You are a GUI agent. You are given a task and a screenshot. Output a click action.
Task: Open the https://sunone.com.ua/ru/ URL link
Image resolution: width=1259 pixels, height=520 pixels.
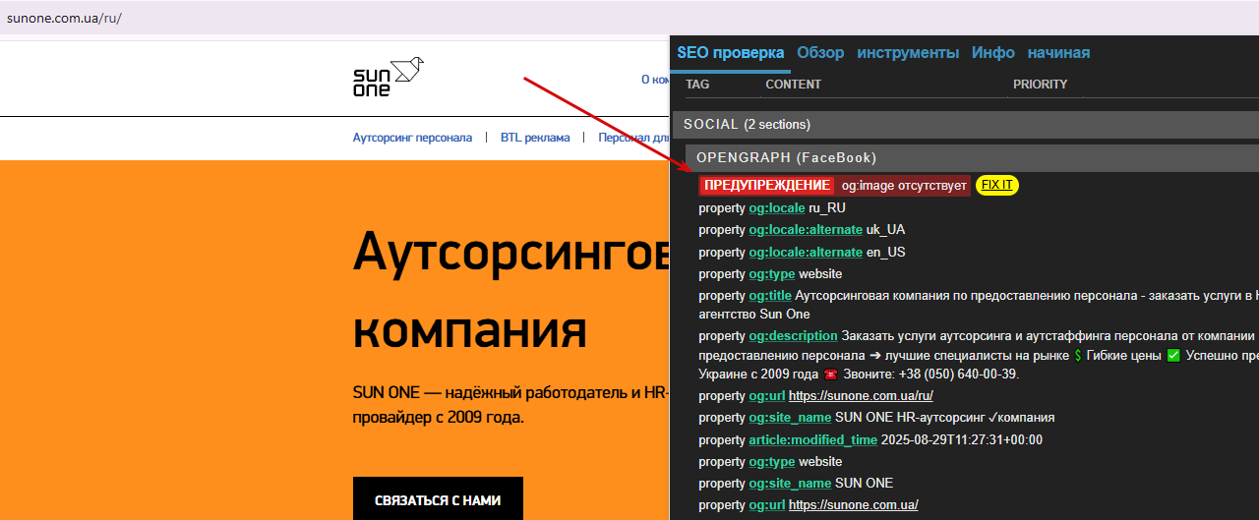pyautogui.click(x=861, y=396)
